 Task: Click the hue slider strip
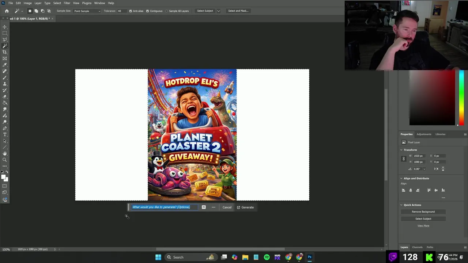(461, 98)
